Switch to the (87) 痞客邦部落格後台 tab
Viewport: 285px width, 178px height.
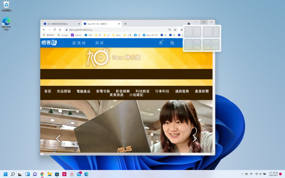pos(61,24)
